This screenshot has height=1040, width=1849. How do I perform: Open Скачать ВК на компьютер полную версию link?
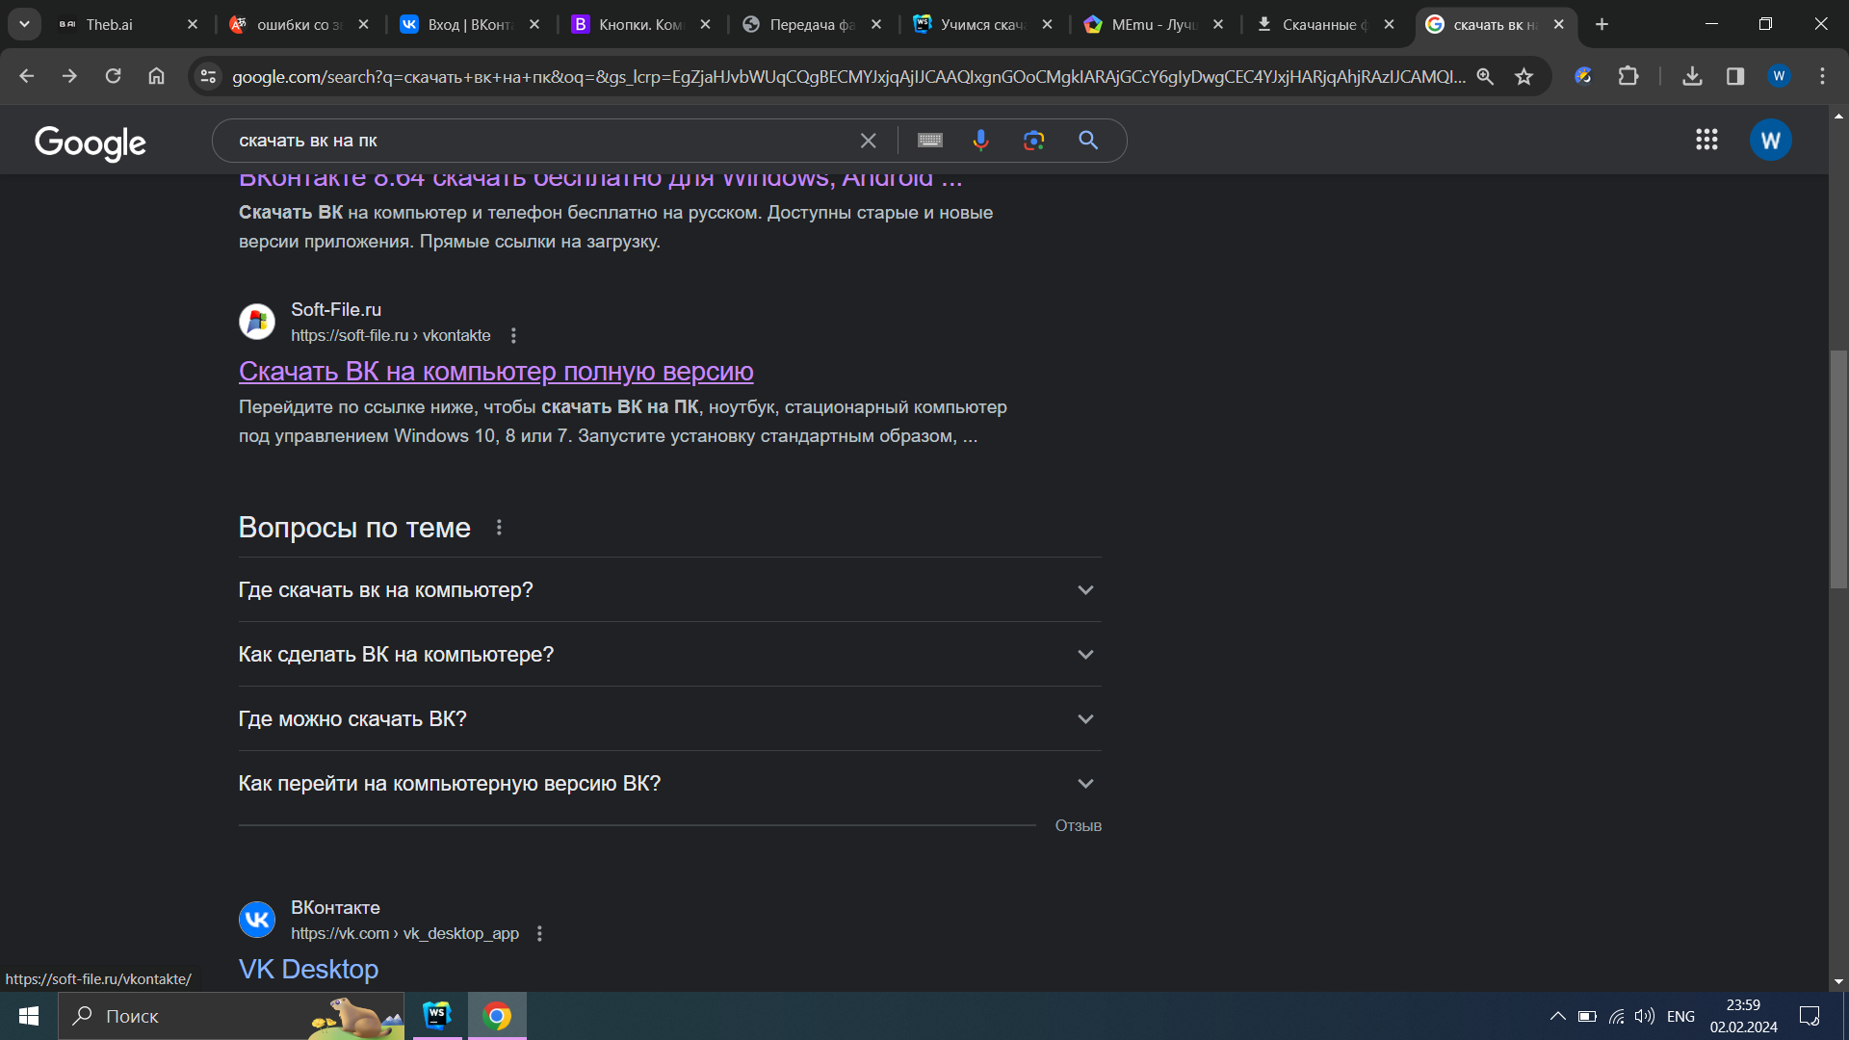point(496,372)
